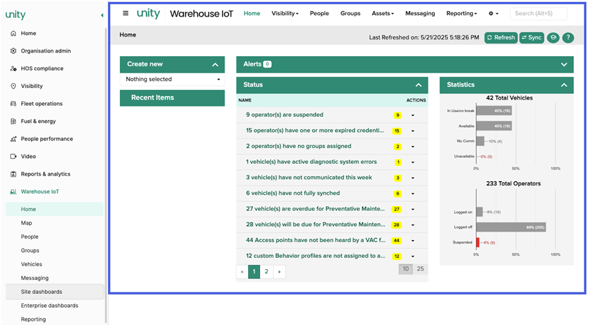Collapse the Create new panel
599x325 pixels.
coord(216,65)
